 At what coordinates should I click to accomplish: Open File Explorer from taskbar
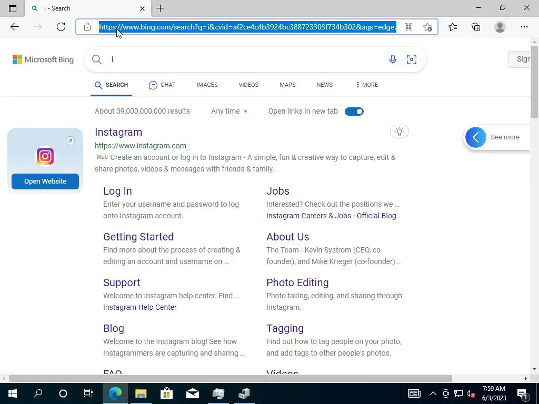pos(141,393)
